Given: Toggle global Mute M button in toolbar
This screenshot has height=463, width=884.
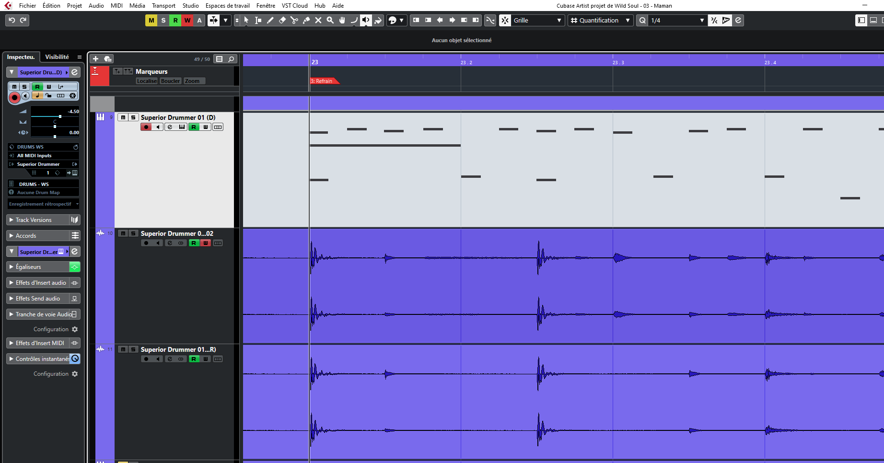Looking at the screenshot, I should (x=151, y=20).
